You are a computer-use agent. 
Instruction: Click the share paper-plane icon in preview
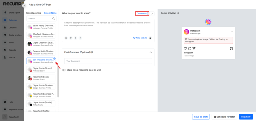(x=194, y=48)
